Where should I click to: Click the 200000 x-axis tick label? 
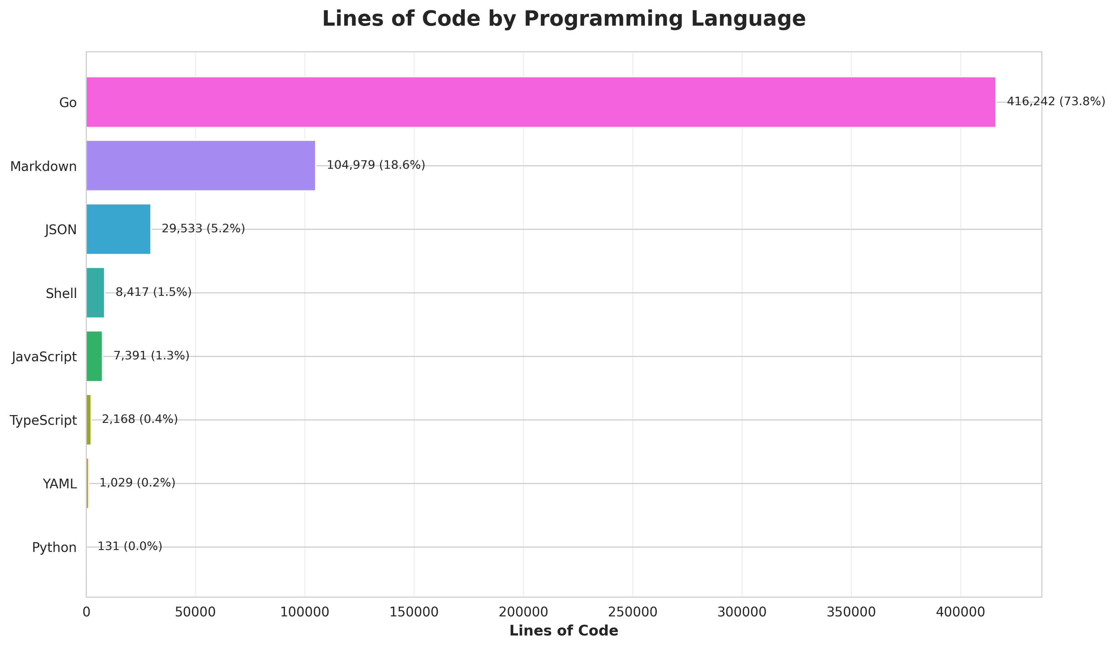(523, 612)
